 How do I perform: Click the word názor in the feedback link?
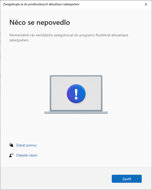(x=33, y=155)
